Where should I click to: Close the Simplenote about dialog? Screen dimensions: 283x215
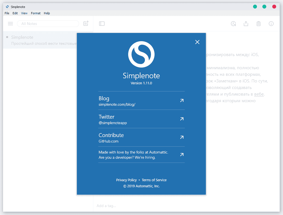coord(197,42)
